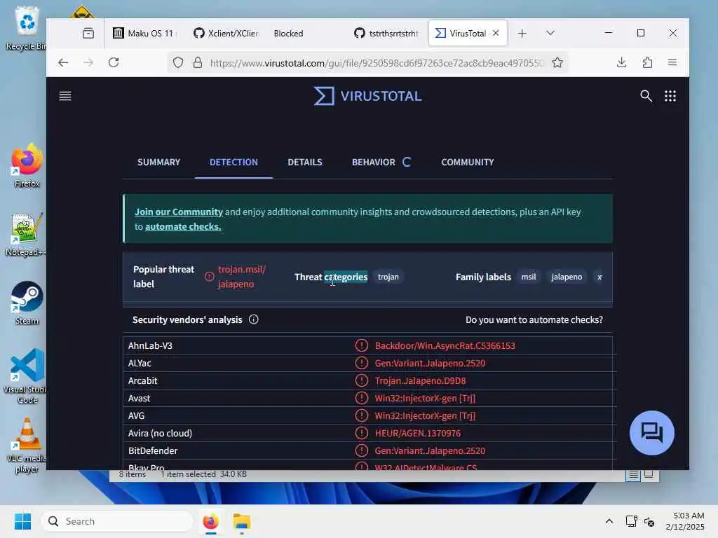Expand the list all tabs dropdown
This screenshot has height=538, width=718.
tap(550, 34)
